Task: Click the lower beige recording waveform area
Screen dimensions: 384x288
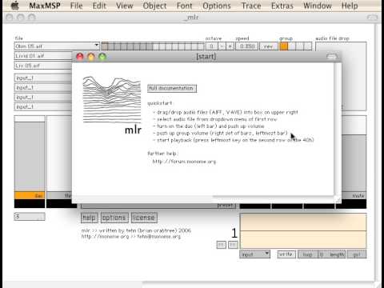Action: coord(303,239)
